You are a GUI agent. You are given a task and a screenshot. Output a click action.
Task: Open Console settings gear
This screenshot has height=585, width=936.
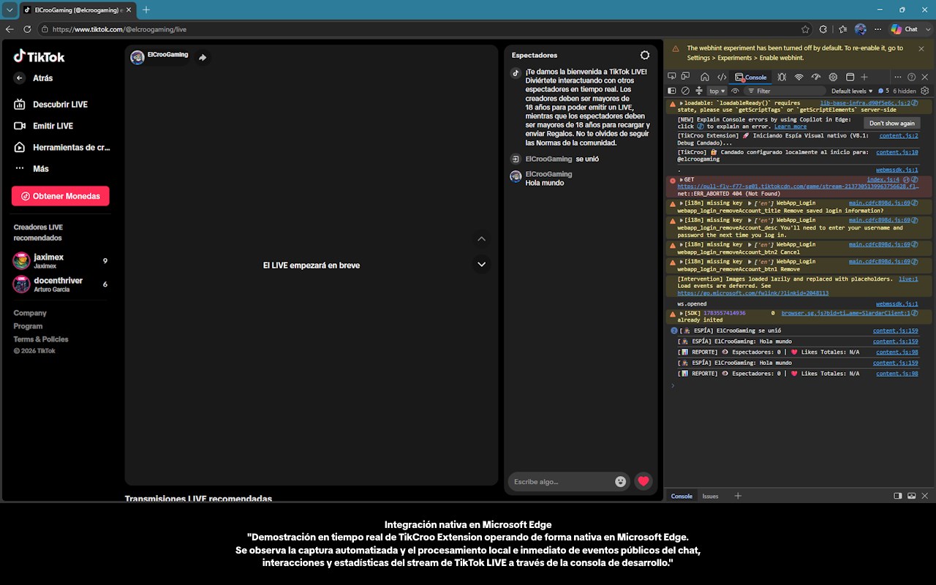click(925, 91)
